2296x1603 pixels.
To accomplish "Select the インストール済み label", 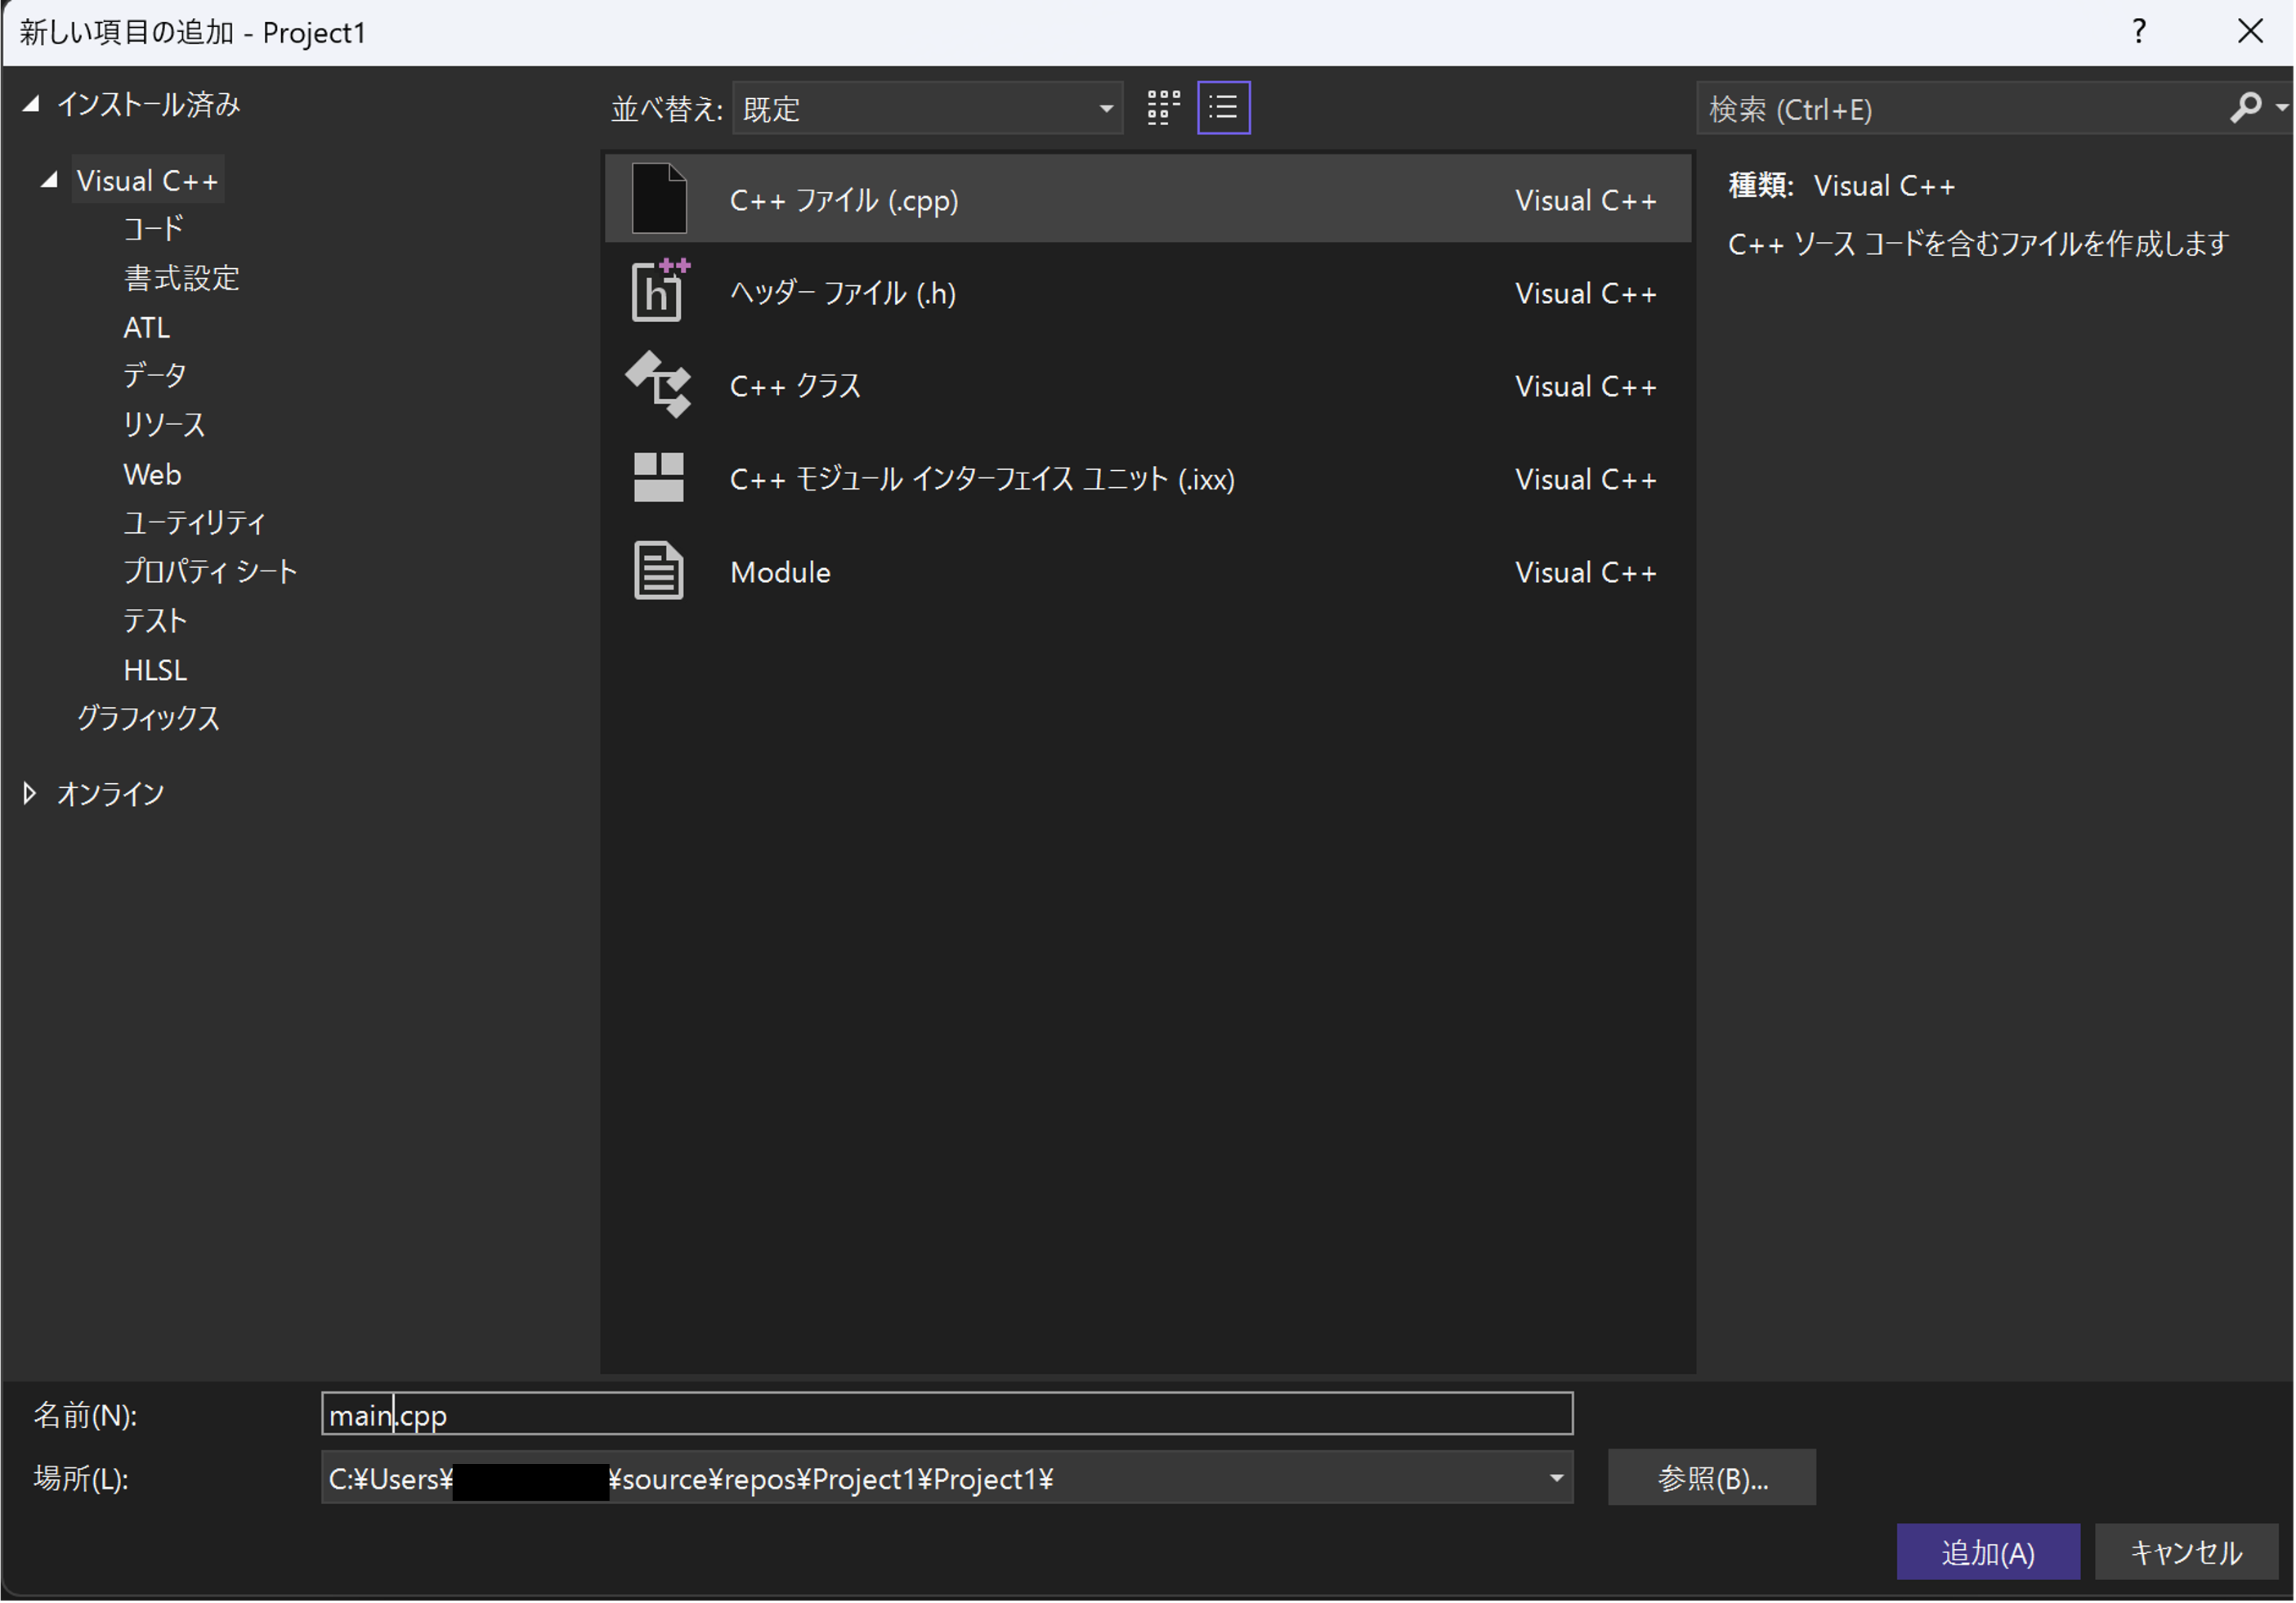I will point(148,104).
